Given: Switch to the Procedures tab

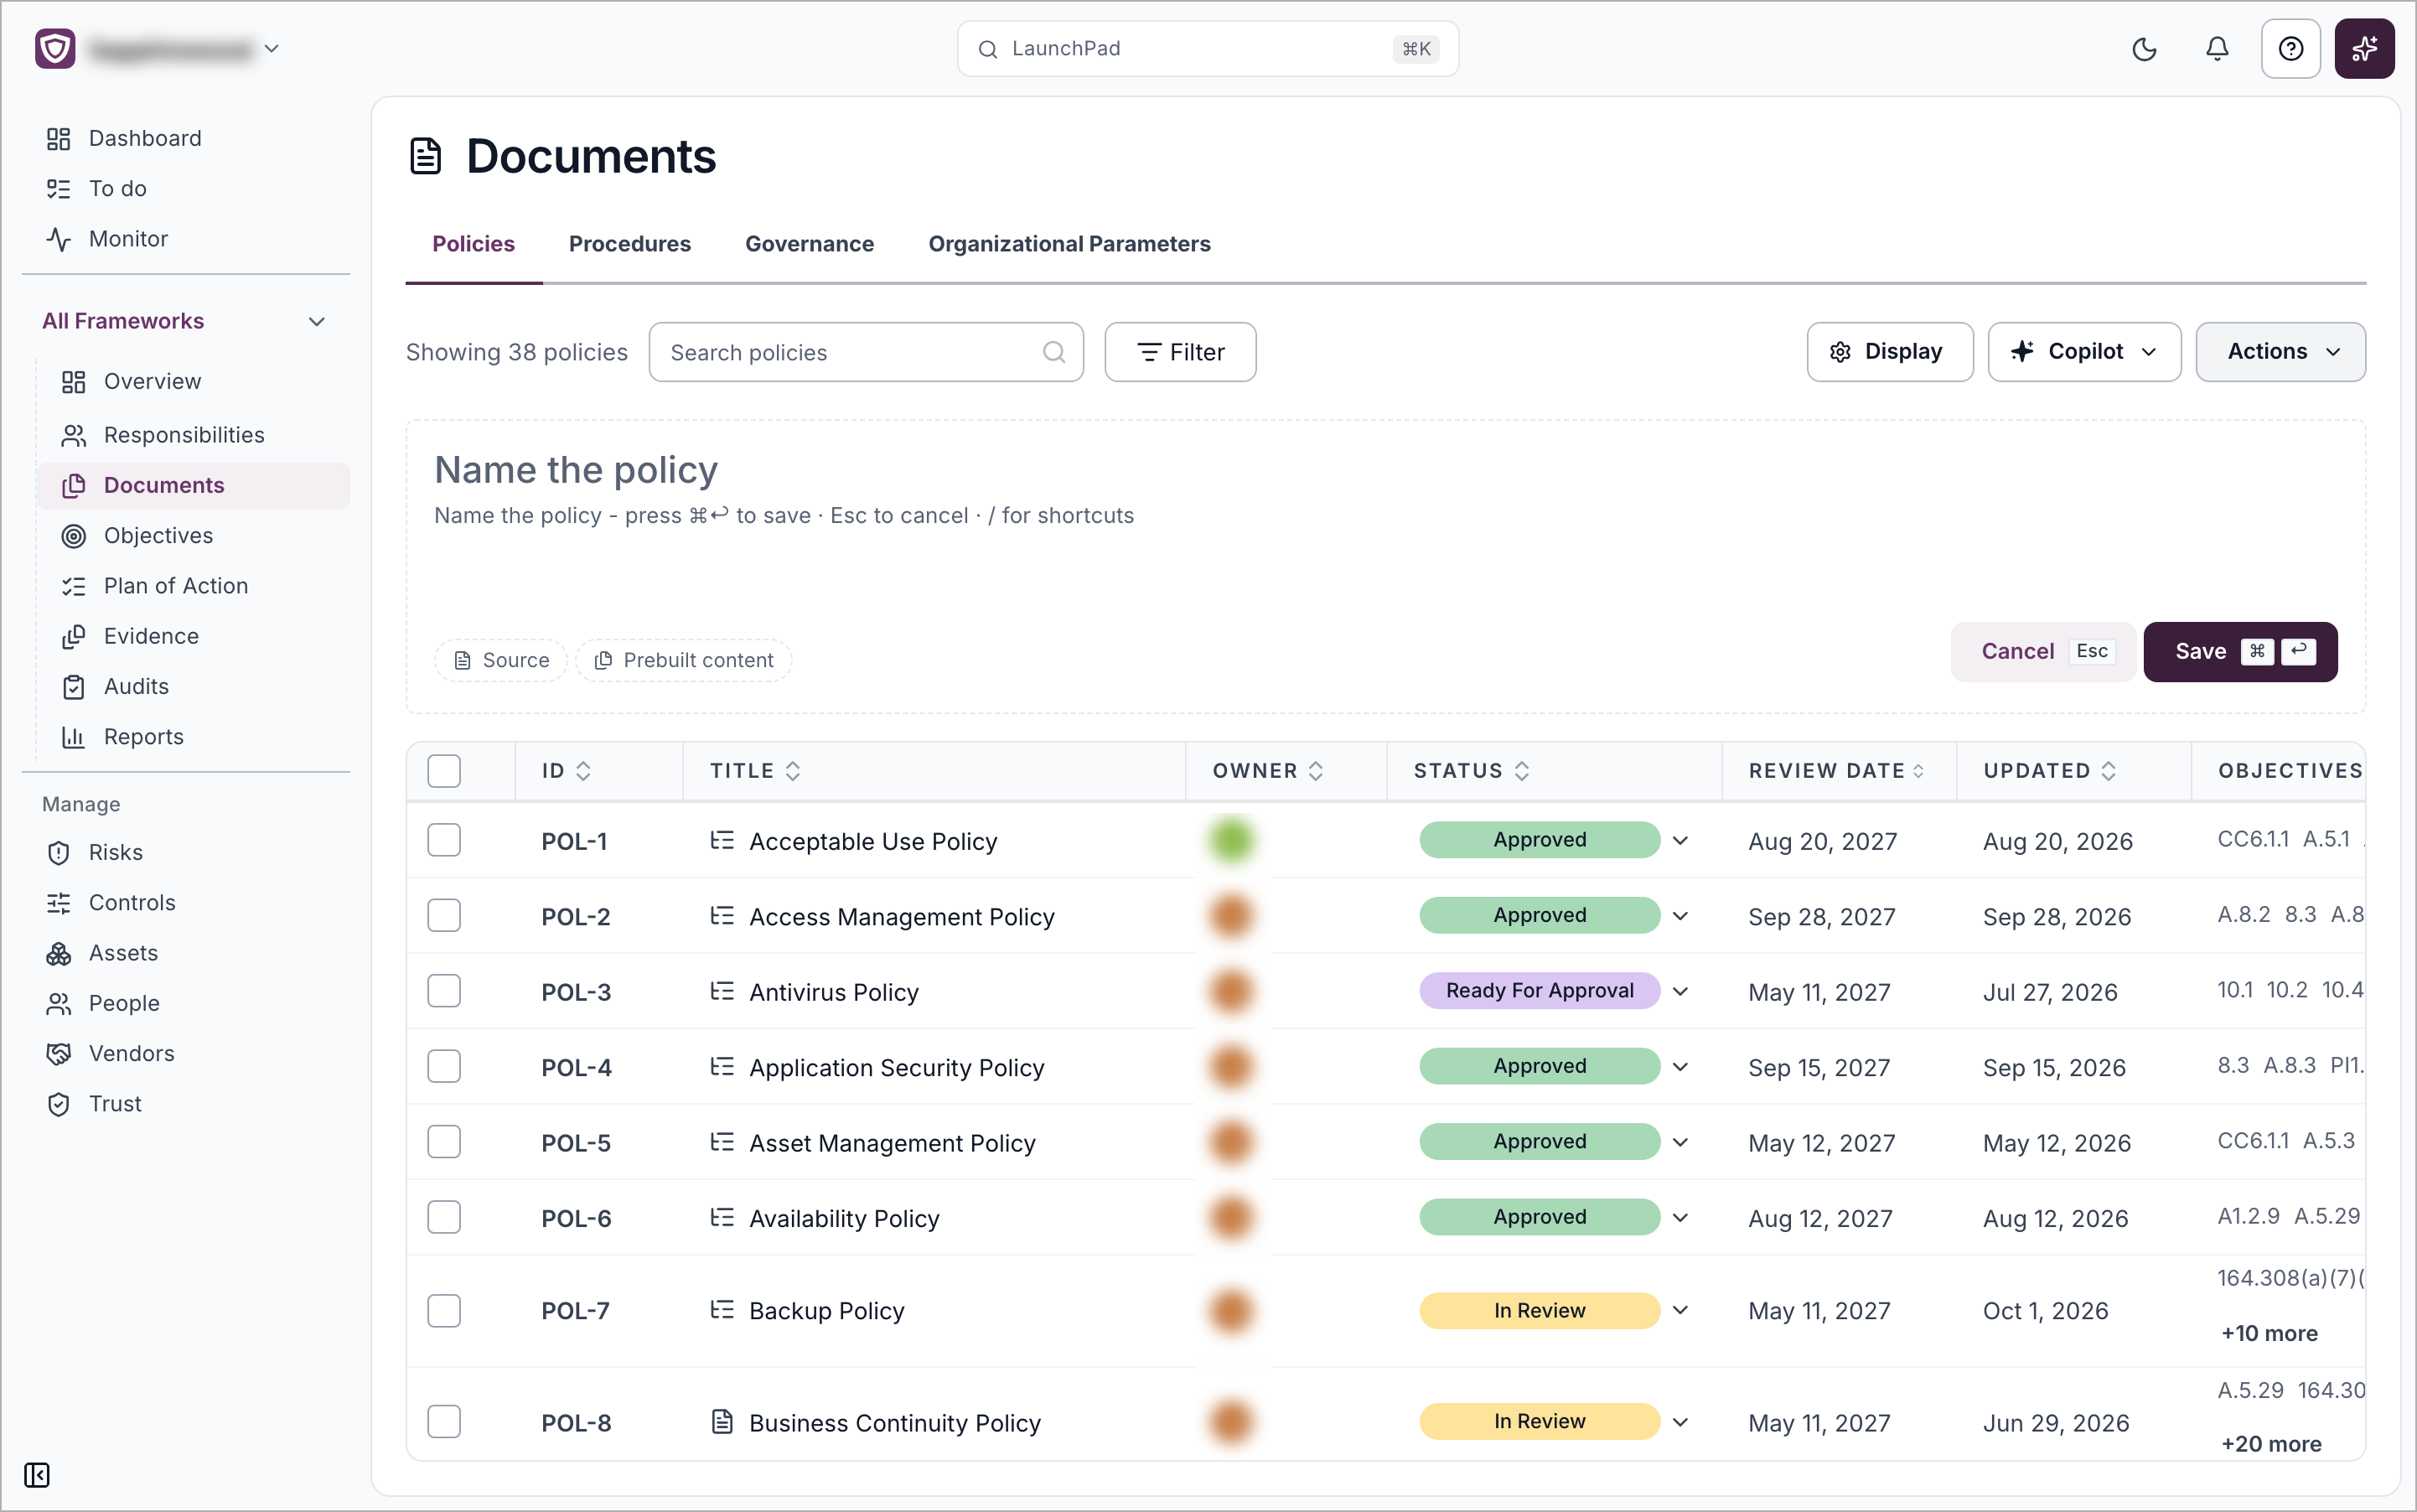Looking at the screenshot, I should [x=629, y=244].
